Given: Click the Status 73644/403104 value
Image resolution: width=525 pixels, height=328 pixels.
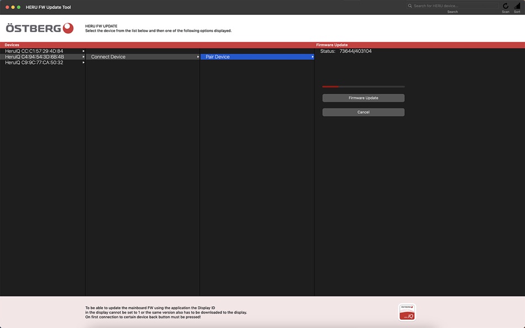Looking at the screenshot, I should click(355, 51).
